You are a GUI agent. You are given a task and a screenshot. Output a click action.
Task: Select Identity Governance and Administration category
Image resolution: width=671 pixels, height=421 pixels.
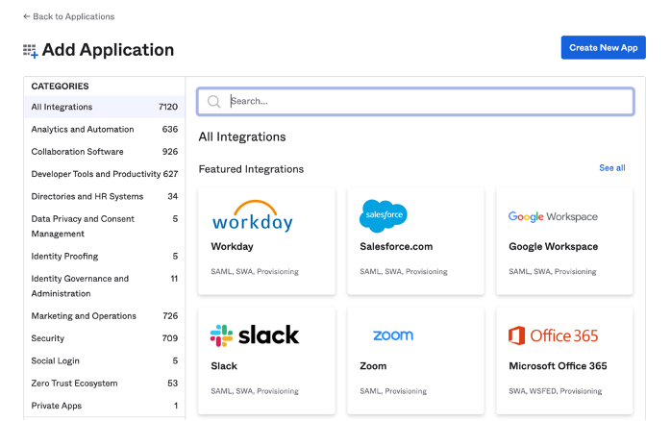[x=105, y=286]
